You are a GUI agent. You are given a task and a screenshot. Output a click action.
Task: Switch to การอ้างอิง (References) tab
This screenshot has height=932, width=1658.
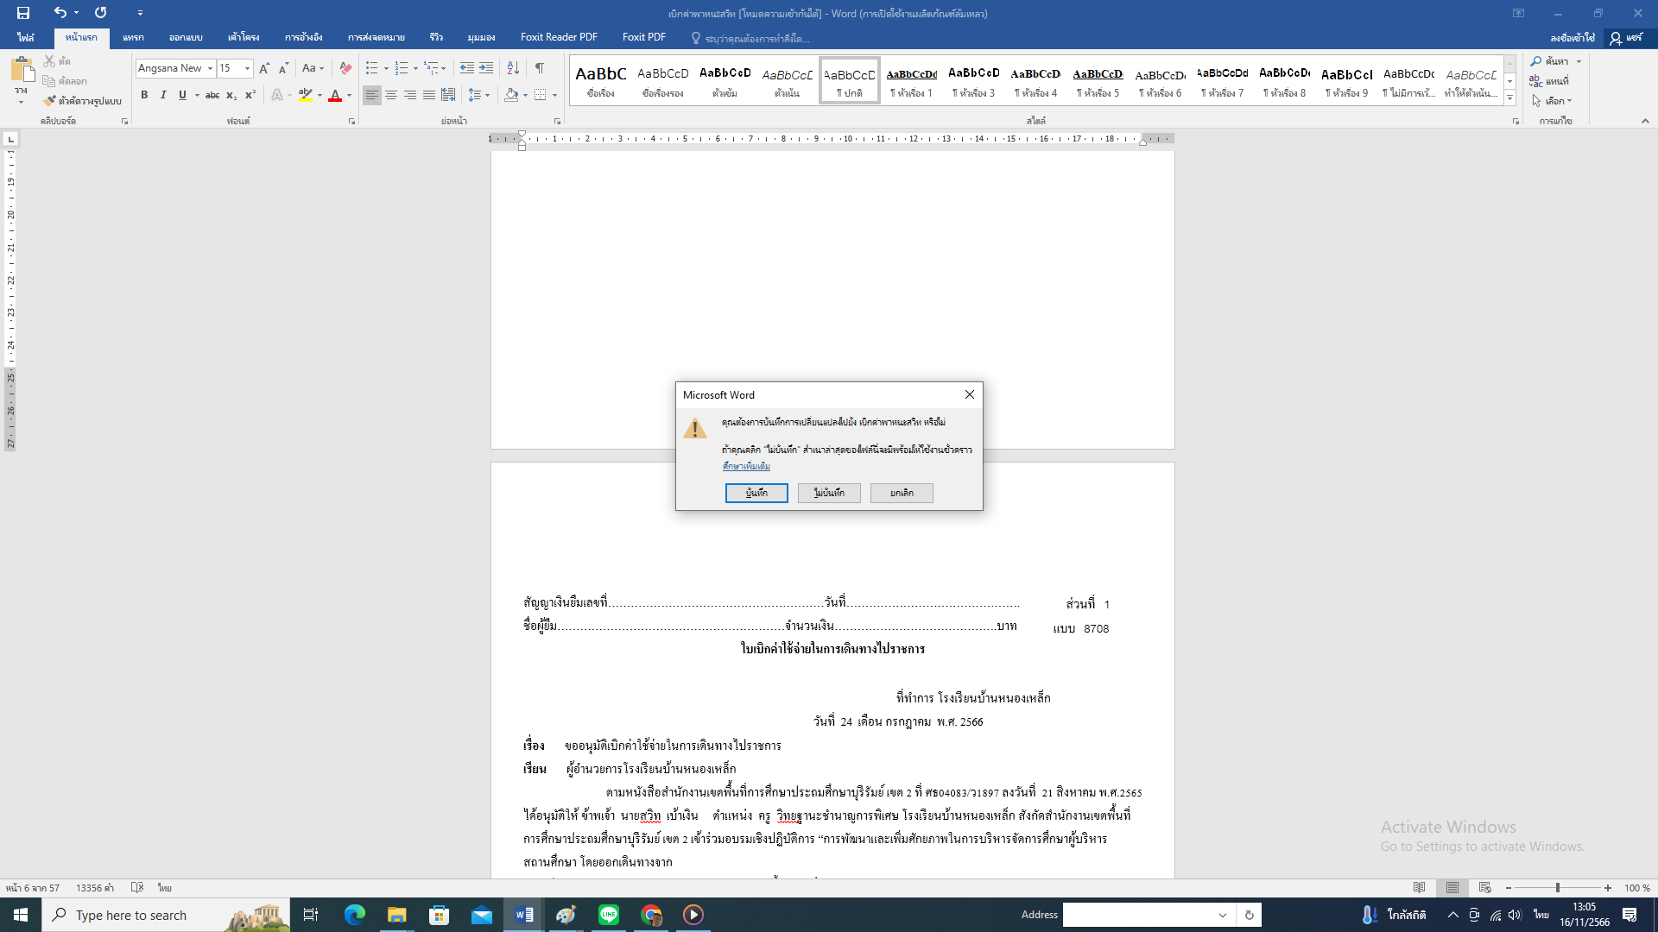[x=303, y=38]
